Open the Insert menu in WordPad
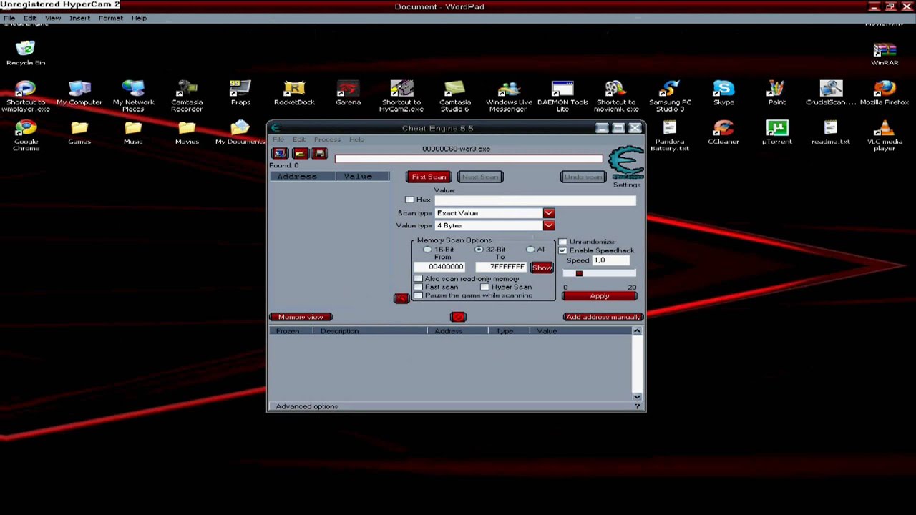This screenshot has width=916, height=515. coord(79,18)
